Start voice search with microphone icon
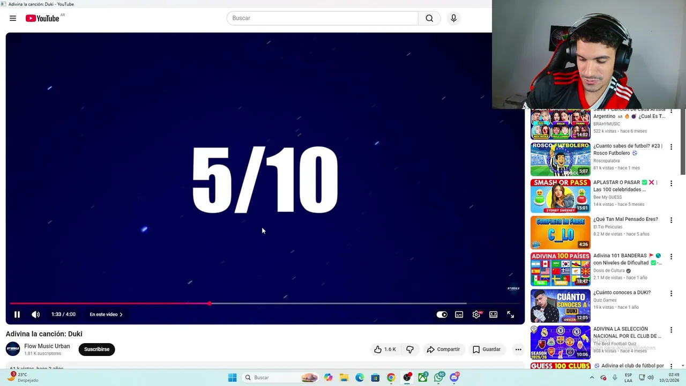686x386 pixels. 453,18
